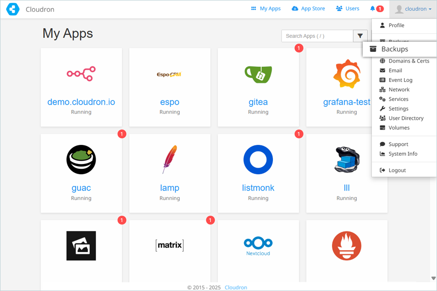Open the grafana-test app name link
Screen dimensions: 437x291
pyautogui.click(x=347, y=102)
